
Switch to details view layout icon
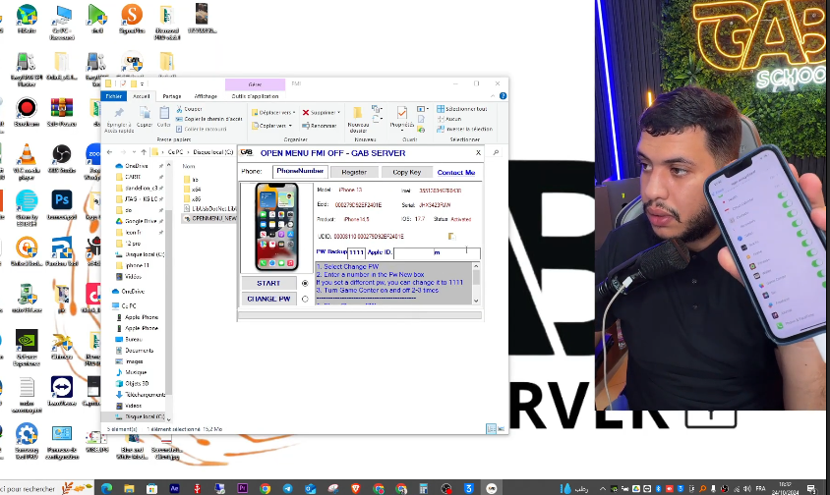[491, 428]
